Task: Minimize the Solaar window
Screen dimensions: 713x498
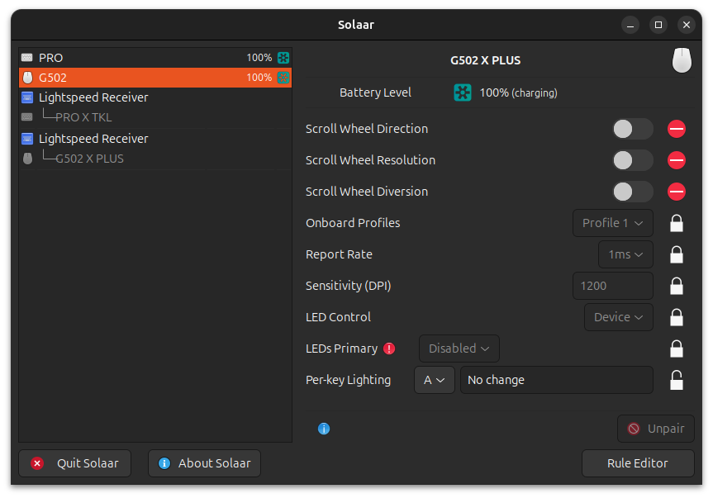Action: coord(630,25)
